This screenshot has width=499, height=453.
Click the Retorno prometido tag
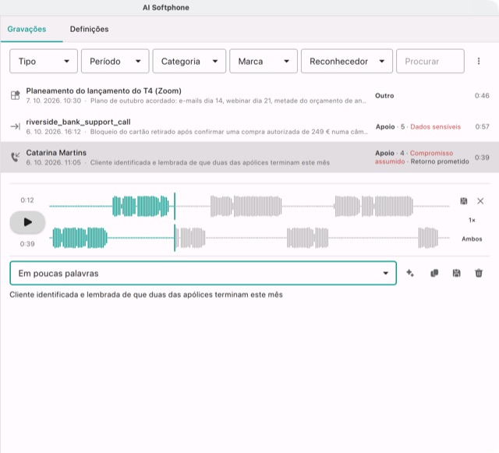pyautogui.click(x=440, y=161)
